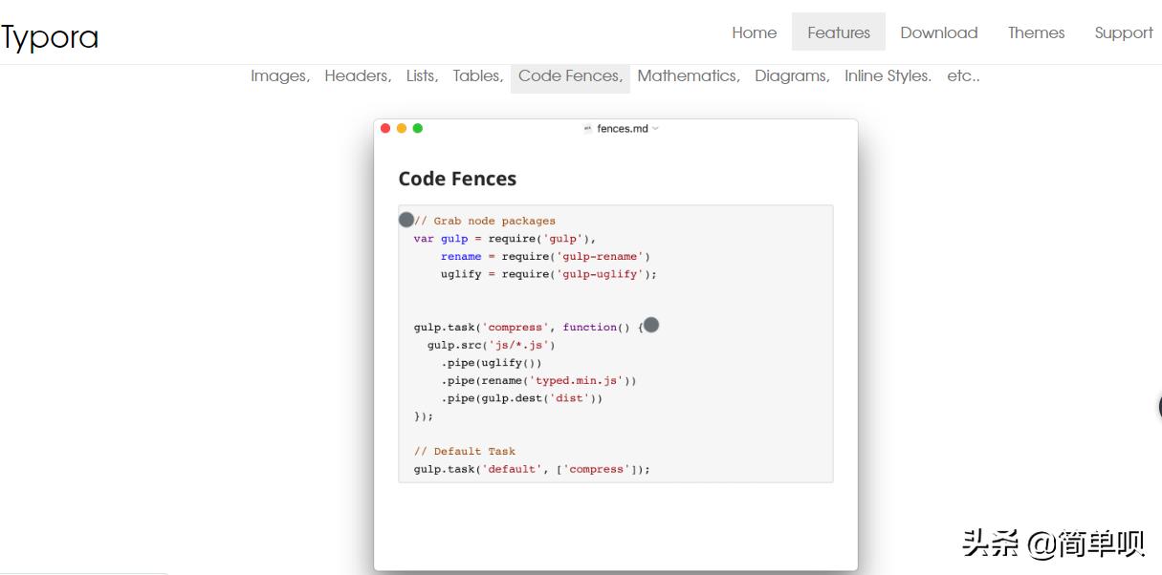Viewport: 1162px width, 575px height.
Task: Select the Tables feature tab
Action: 477,75
